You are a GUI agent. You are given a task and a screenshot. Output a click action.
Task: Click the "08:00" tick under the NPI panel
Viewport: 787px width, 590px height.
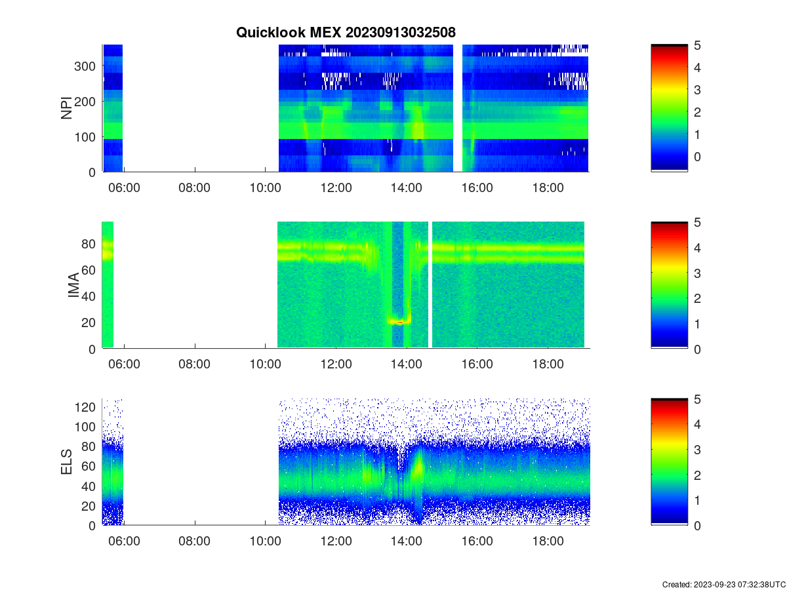pyautogui.click(x=195, y=187)
